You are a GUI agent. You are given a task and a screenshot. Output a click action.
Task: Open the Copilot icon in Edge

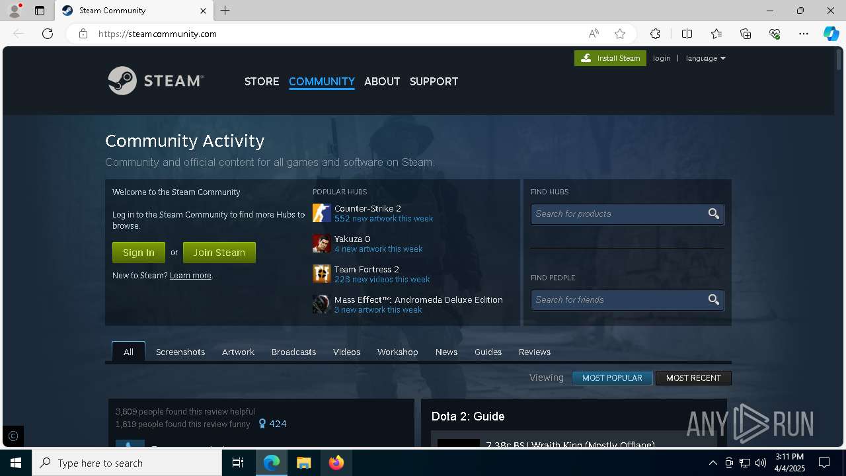click(x=831, y=34)
